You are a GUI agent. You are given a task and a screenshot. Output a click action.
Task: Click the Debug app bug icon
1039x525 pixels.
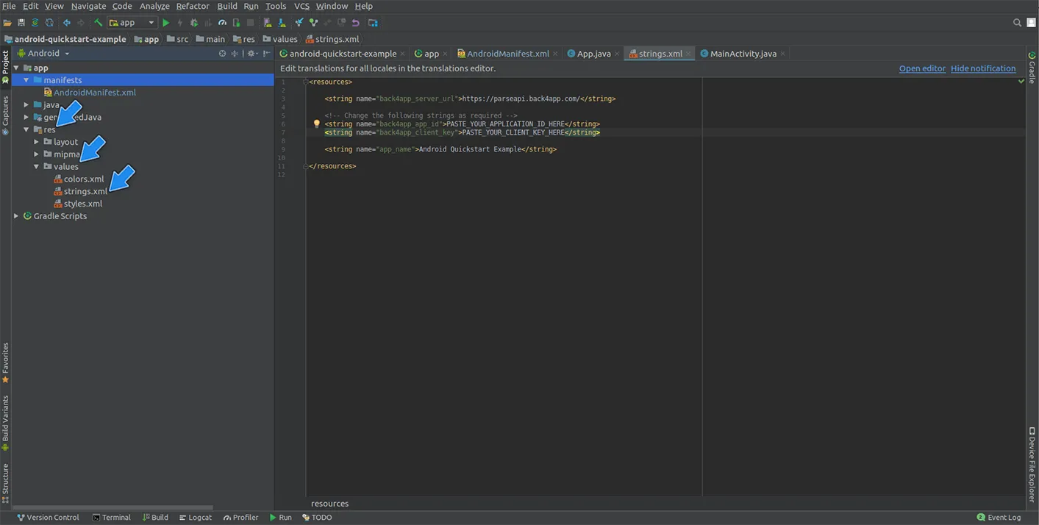[x=194, y=23]
